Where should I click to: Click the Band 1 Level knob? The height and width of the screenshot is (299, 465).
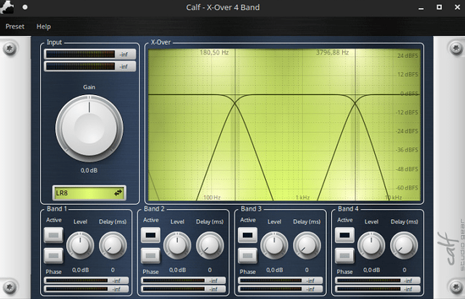click(x=80, y=246)
